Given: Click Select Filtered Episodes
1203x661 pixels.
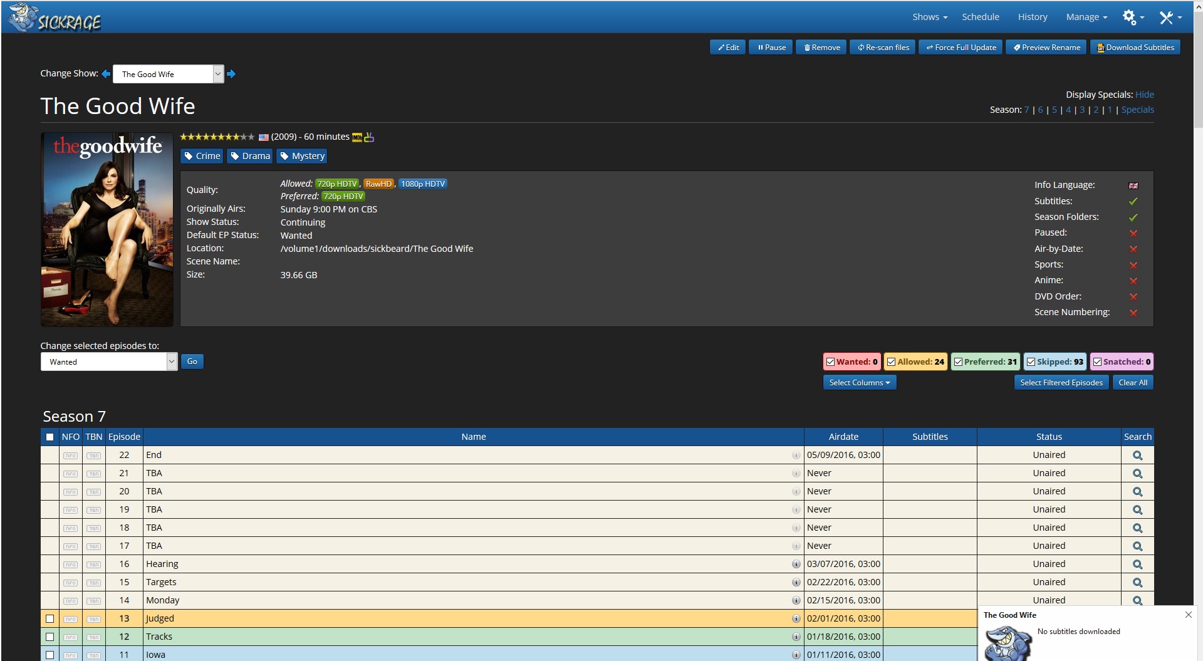Looking at the screenshot, I should click(1061, 383).
